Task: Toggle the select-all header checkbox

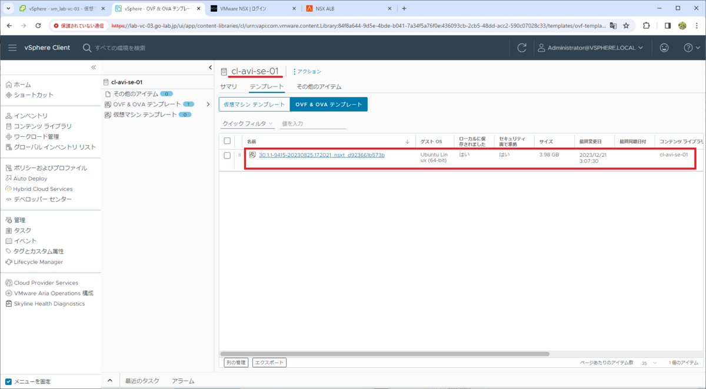Action: (x=227, y=141)
